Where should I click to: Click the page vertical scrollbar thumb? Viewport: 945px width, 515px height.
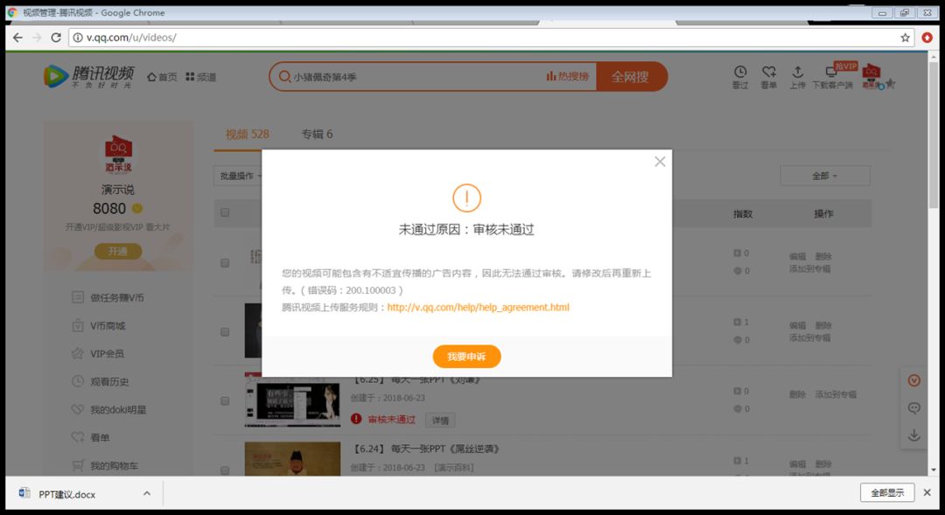(x=934, y=135)
